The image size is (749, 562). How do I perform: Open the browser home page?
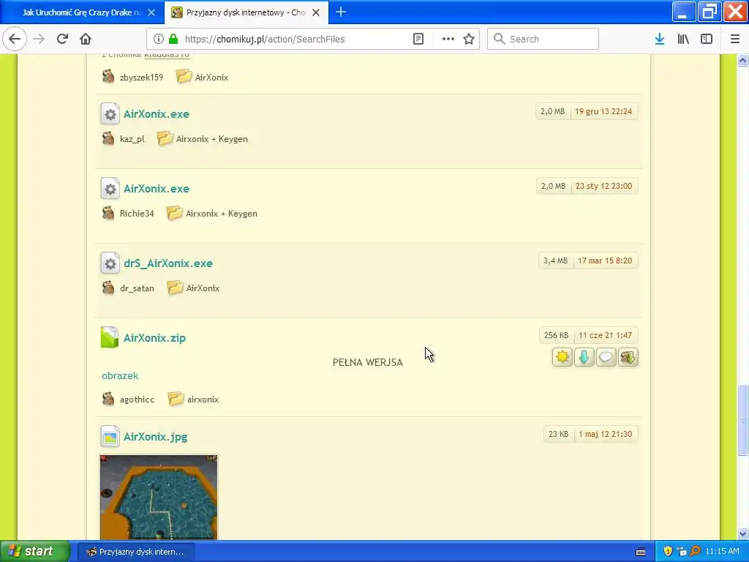click(86, 40)
